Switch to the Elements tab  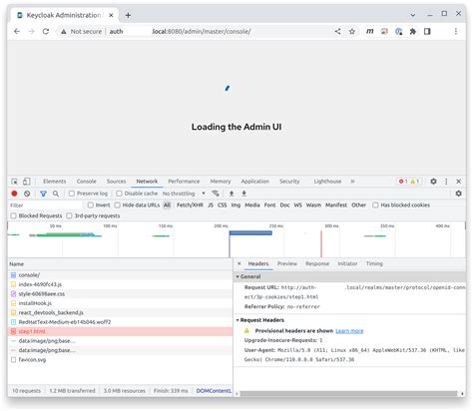pyautogui.click(x=55, y=182)
